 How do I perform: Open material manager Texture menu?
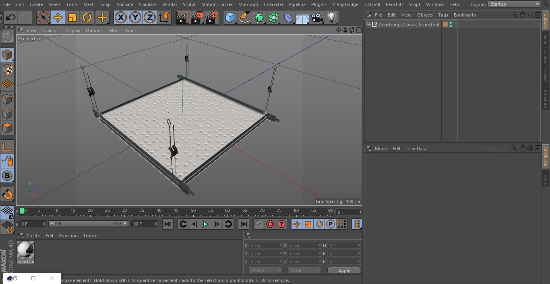[x=91, y=236]
